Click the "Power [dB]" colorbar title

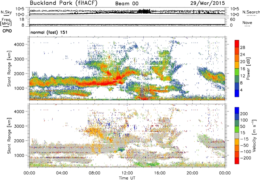[x=248, y=69]
